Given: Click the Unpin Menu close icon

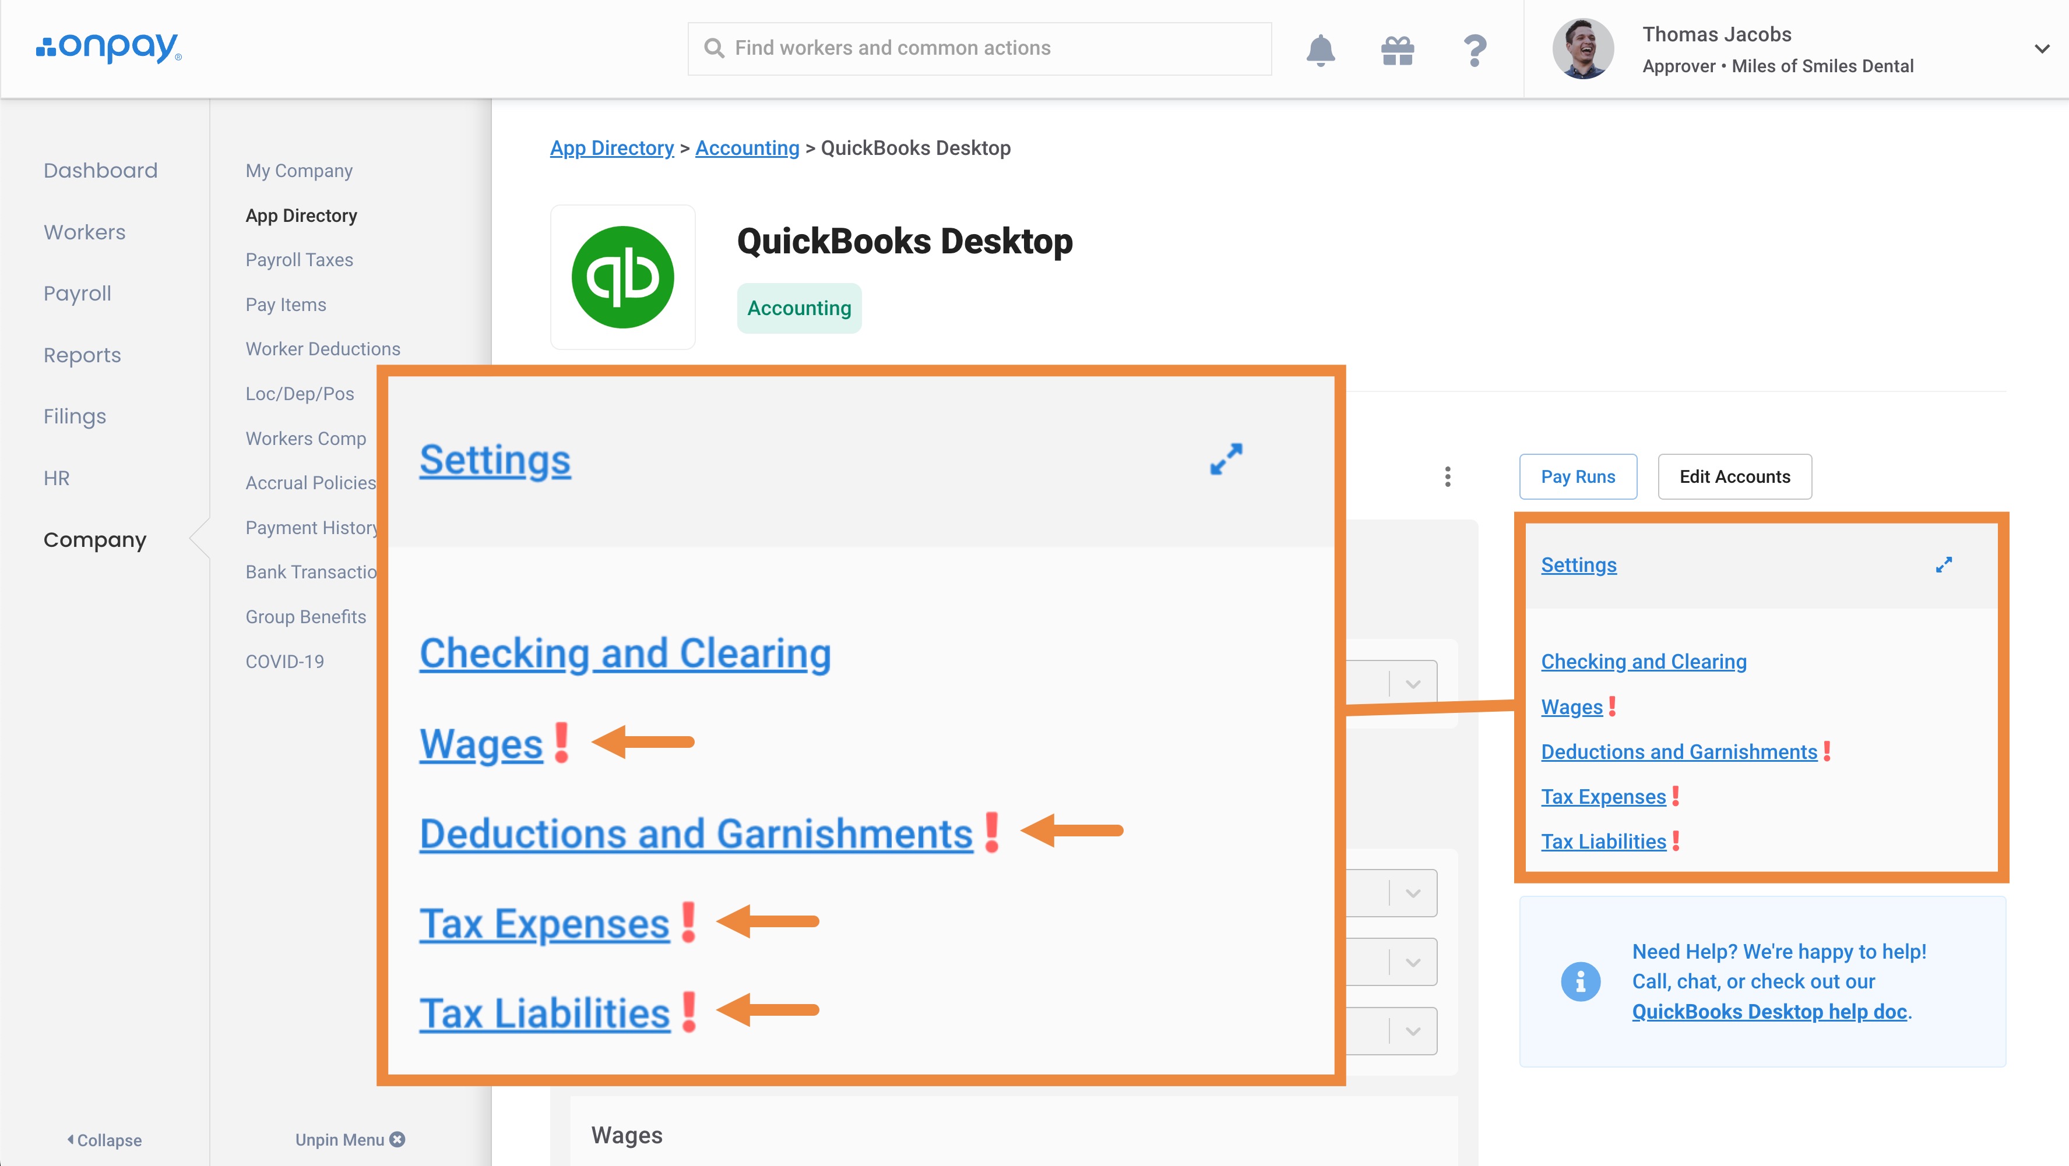Looking at the screenshot, I should click(397, 1140).
